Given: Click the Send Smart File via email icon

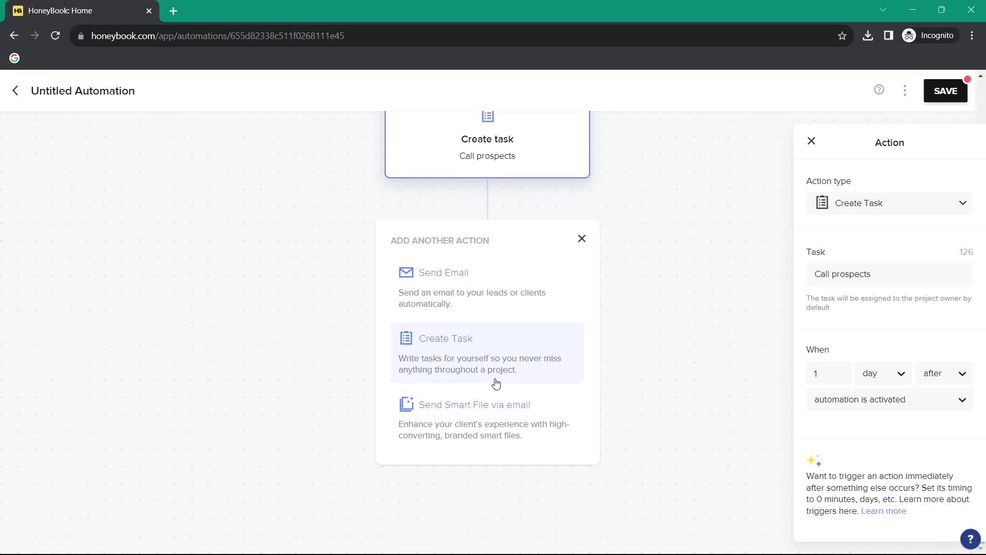Looking at the screenshot, I should coord(406,404).
